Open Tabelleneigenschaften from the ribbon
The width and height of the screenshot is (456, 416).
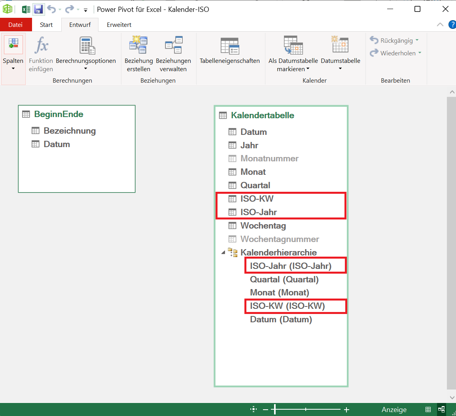coord(229,45)
